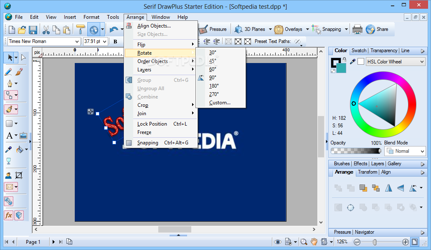Image resolution: width=431 pixels, height=250 pixels.
Task: Toggle the color link lock icon
Action: click(x=345, y=59)
